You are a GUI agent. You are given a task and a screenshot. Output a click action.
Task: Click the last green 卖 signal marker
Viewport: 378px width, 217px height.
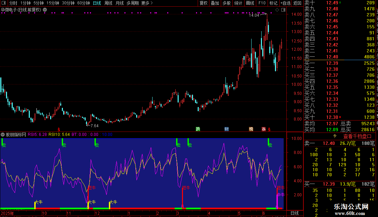coord(270,144)
